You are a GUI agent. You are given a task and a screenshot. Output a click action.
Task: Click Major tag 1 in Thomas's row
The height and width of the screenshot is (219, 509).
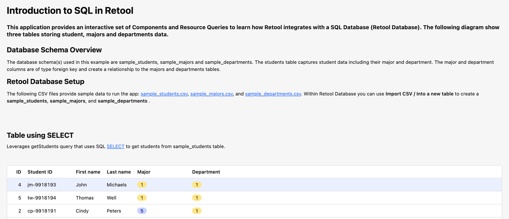[x=142, y=198]
